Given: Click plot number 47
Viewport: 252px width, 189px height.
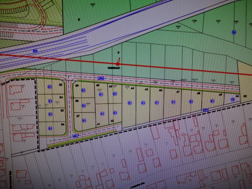Looking at the screenshot, I should (x=178, y=92).
